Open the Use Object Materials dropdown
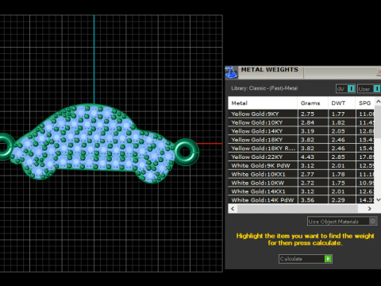The height and width of the screenshot is (286, 381). pos(342,221)
